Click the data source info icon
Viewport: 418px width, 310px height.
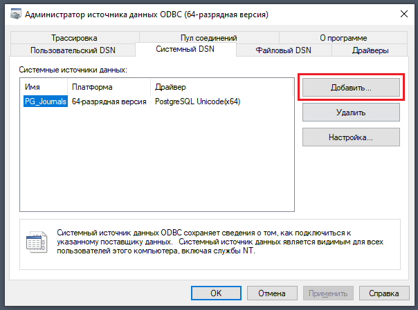coord(35,240)
